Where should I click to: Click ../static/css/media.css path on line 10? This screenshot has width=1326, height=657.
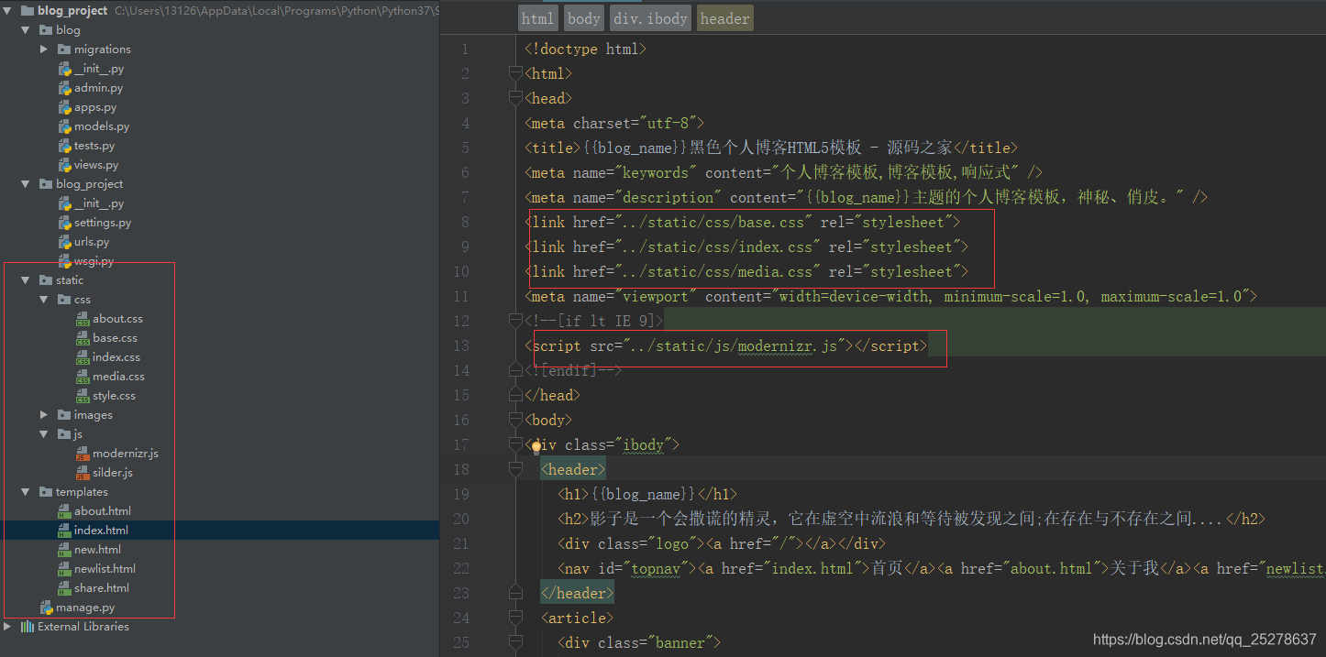click(721, 271)
